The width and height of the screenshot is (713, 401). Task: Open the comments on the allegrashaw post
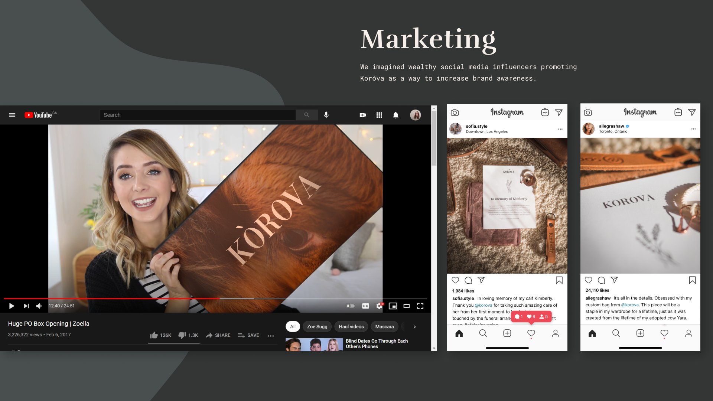[x=601, y=280]
